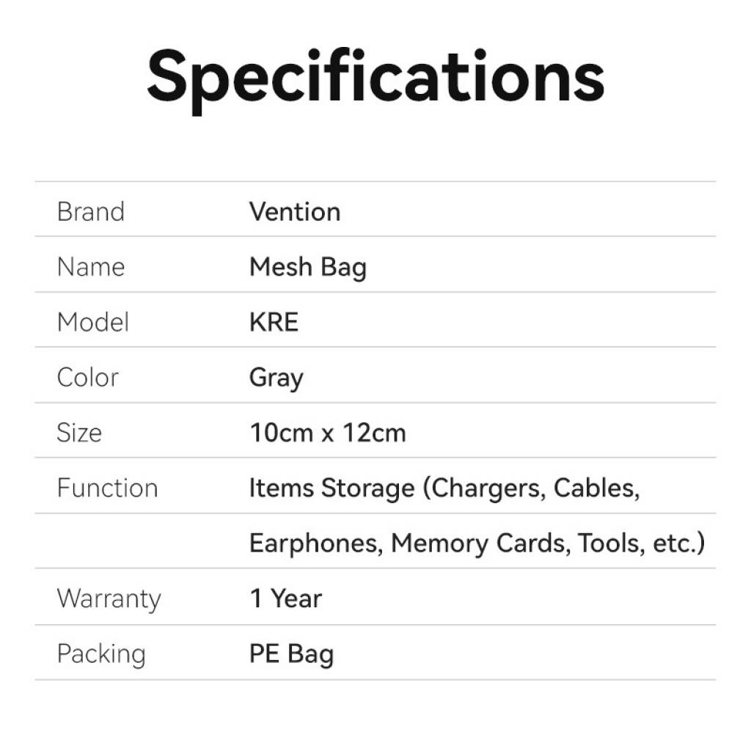Click the Vention brand value
Image resolution: width=751 pixels, height=751 pixels.
pos(295,212)
